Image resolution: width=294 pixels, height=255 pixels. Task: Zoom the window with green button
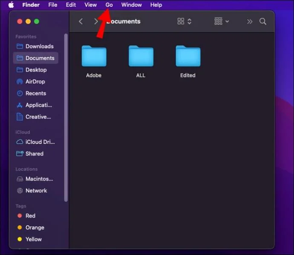coord(37,21)
